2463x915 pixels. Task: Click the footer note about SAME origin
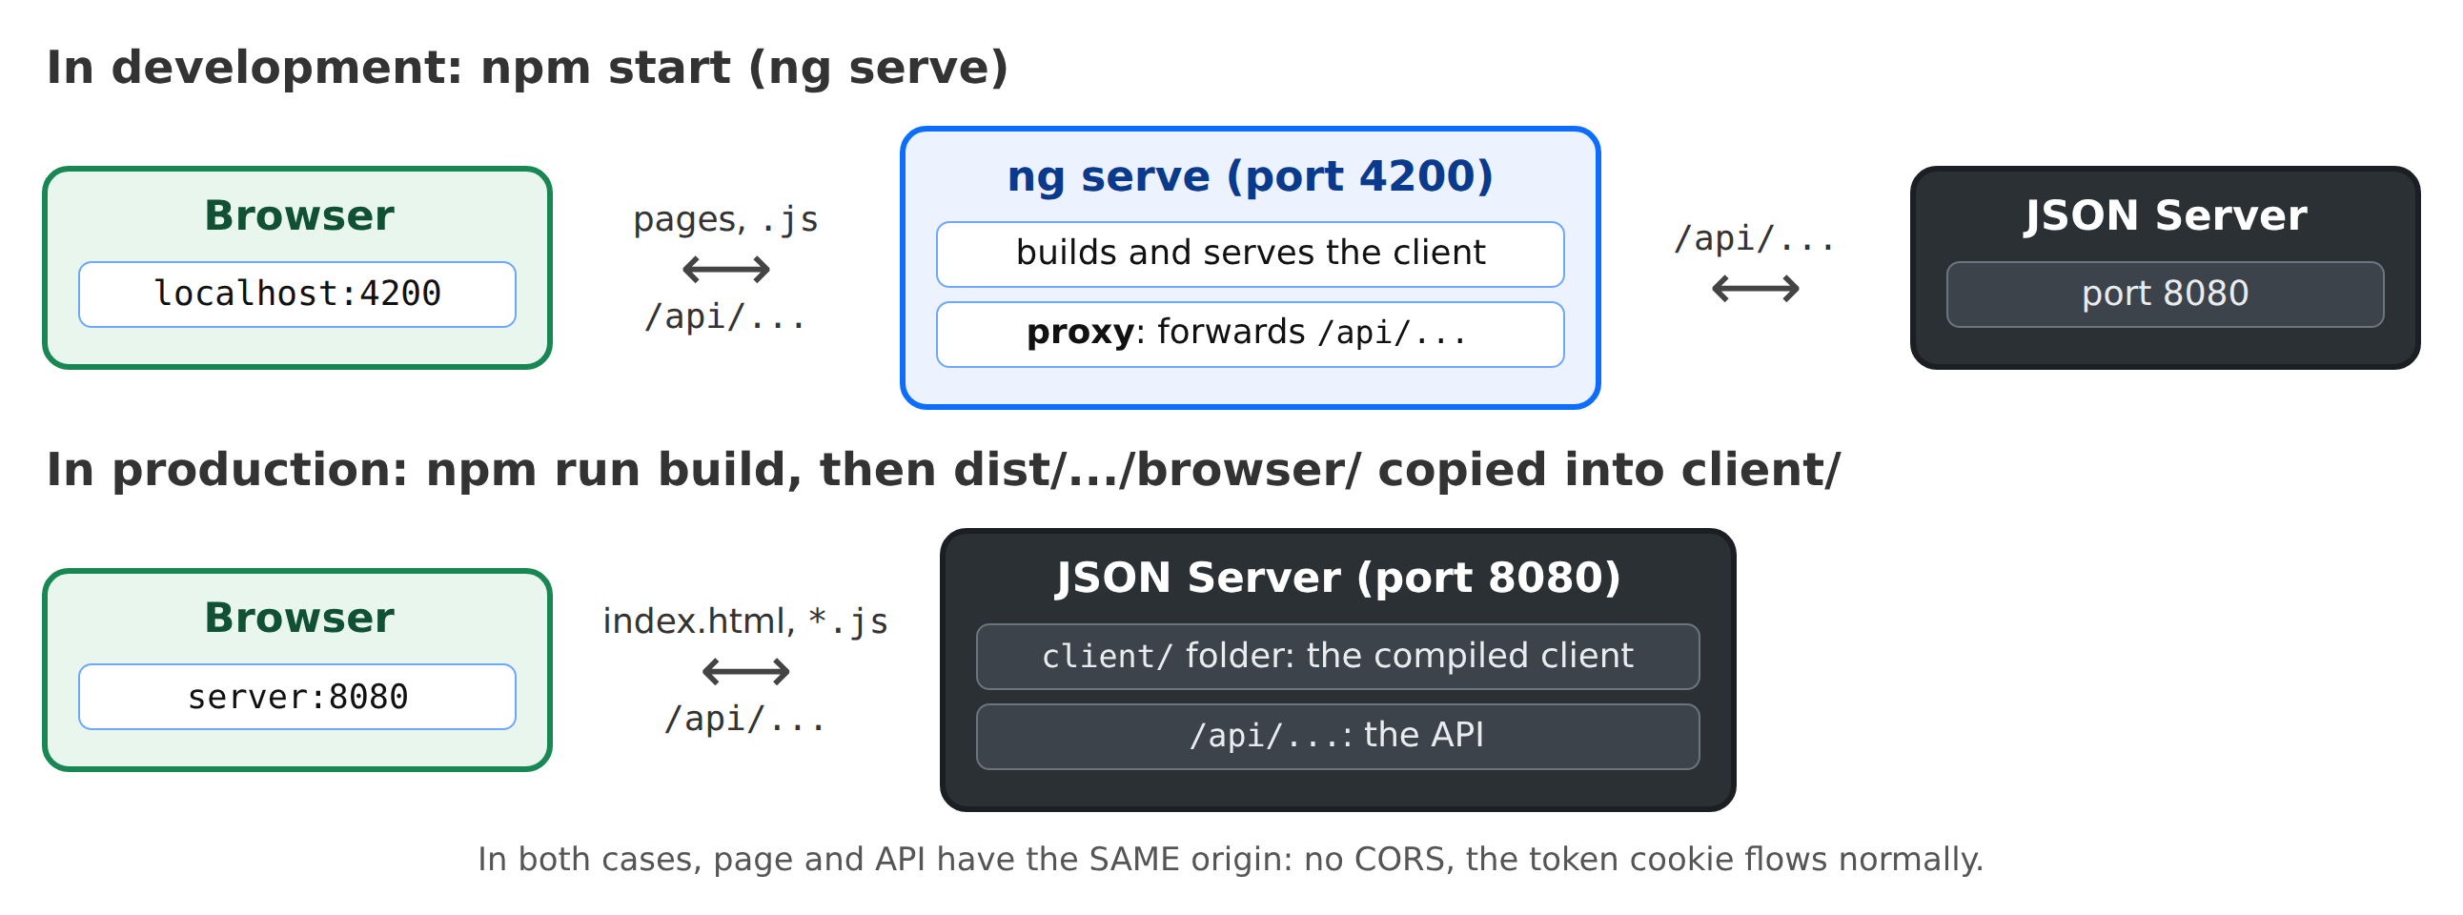1231,860
